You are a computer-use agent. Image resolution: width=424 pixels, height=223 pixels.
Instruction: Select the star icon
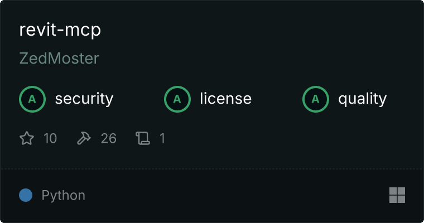tap(27, 138)
